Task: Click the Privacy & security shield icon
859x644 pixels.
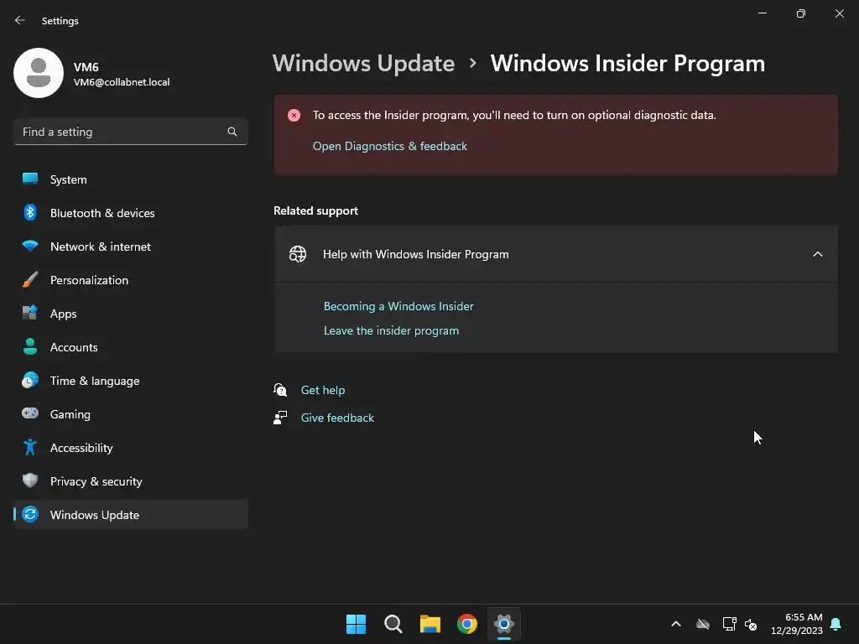Action: pos(30,480)
